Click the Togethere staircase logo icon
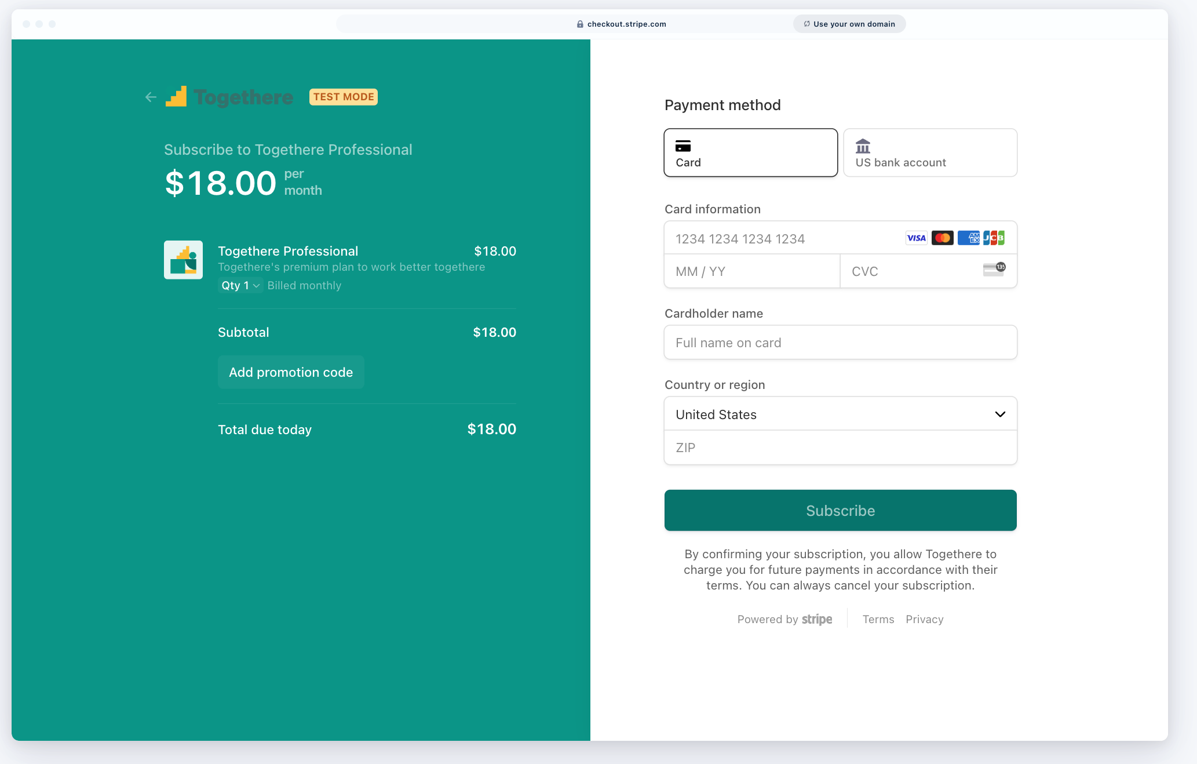 click(176, 97)
